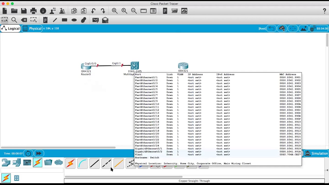Select the Network Devices category
The width and height of the screenshot is (329, 185).
point(6,163)
